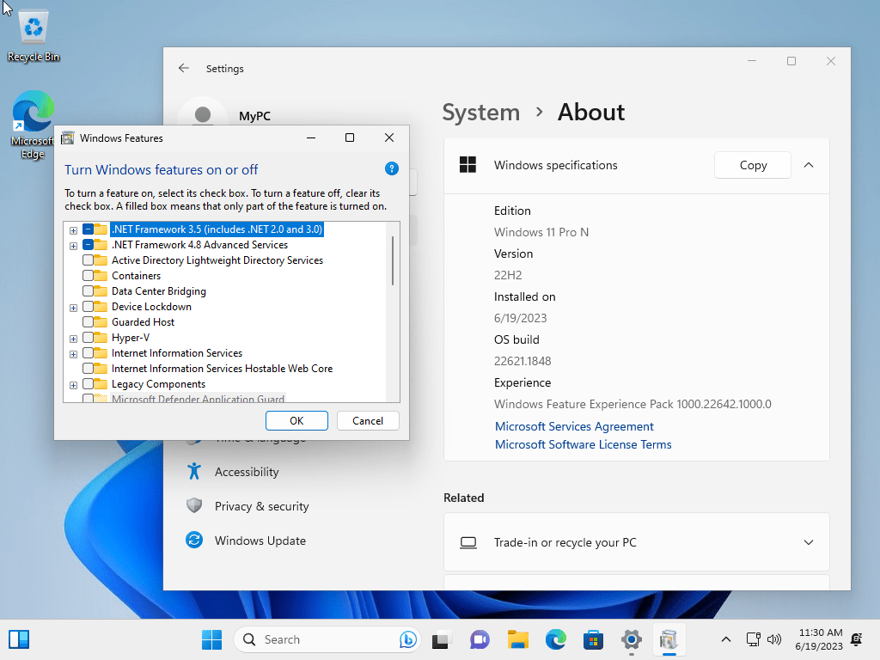Select 'Data Center Bridging' feature label
This screenshot has width=880, height=660.
(x=158, y=291)
